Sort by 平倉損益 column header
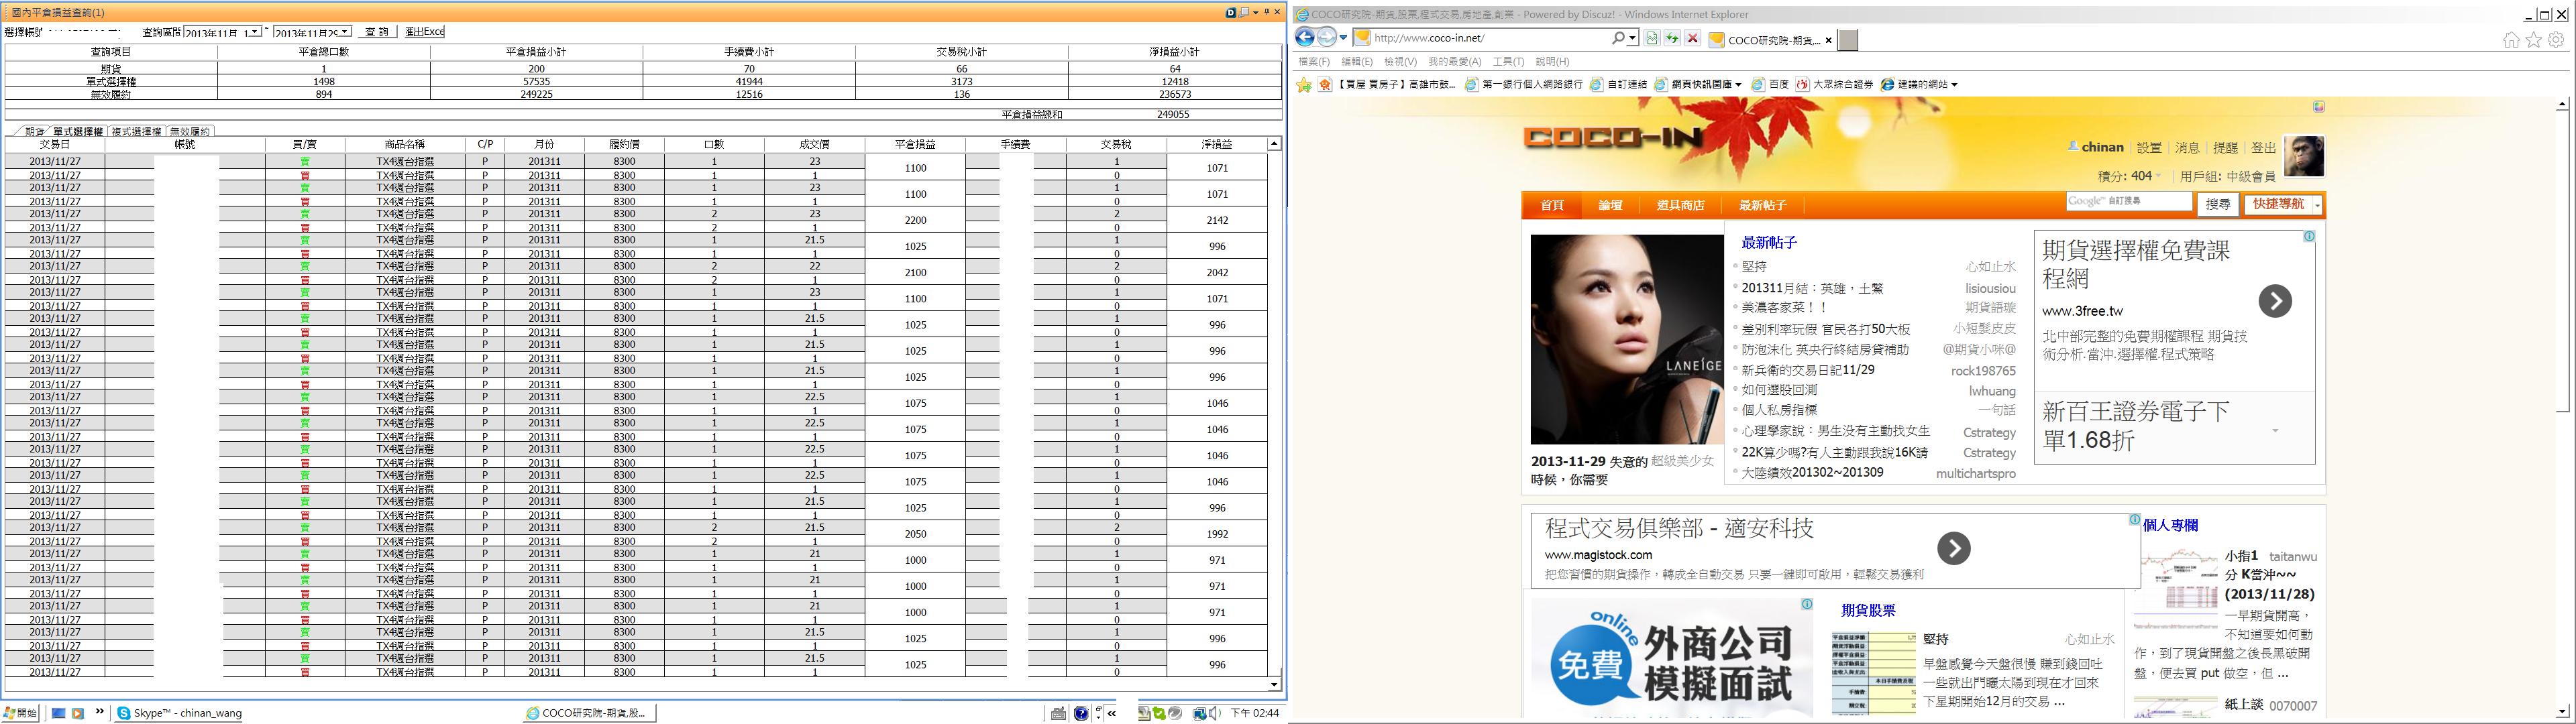Image resolution: width=2576 pixels, height=724 pixels. pyautogui.click(x=914, y=144)
